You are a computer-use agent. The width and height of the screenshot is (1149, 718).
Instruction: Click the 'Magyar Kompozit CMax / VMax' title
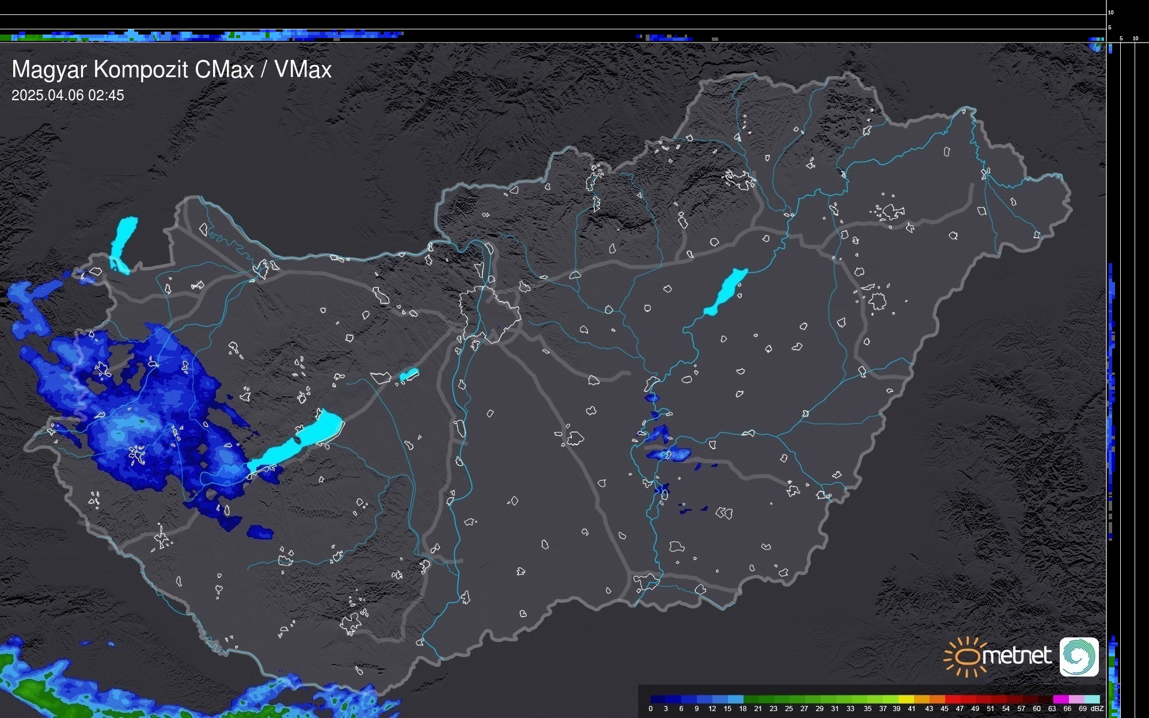coord(172,69)
